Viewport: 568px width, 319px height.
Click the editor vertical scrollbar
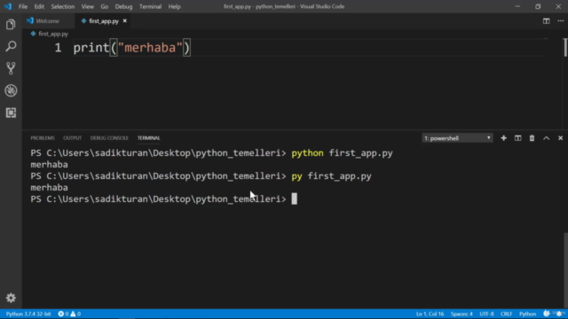click(x=565, y=47)
